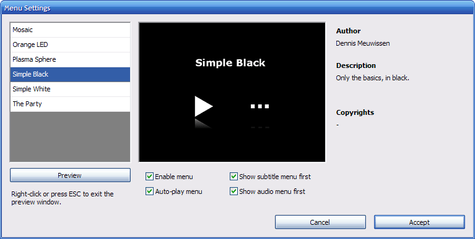The height and width of the screenshot is (239, 475).
Task: Select the Mosaic menu template
Action: pos(70,30)
